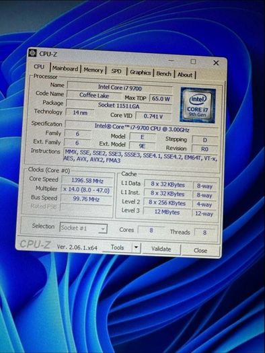Image resolution: width=265 pixels, height=353 pixels.
Task: Click the Specification field text
Action: [142, 128]
